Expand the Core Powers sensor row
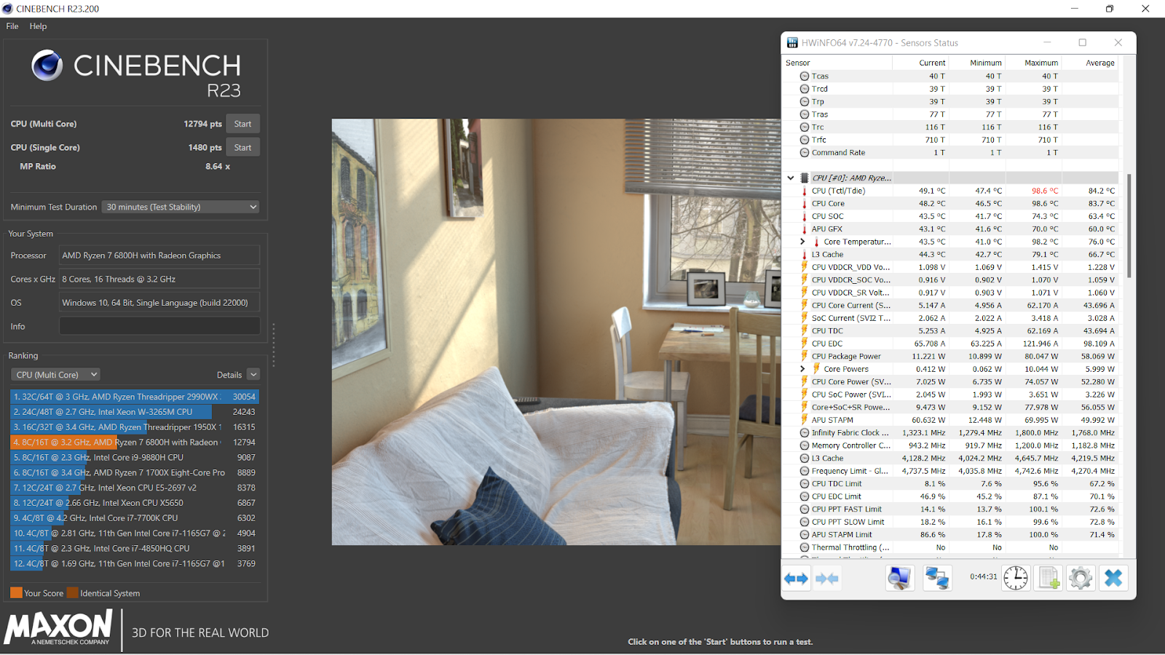 click(x=802, y=369)
